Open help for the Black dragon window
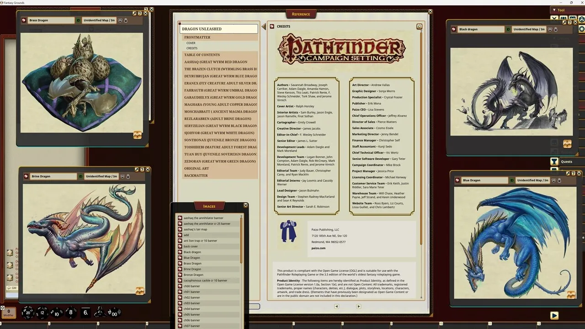The width and height of the screenshot is (585, 329). point(569,22)
